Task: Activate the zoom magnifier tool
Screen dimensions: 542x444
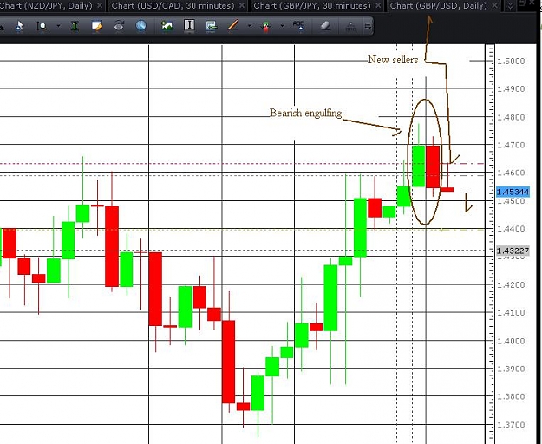Action: pyautogui.click(x=42, y=26)
